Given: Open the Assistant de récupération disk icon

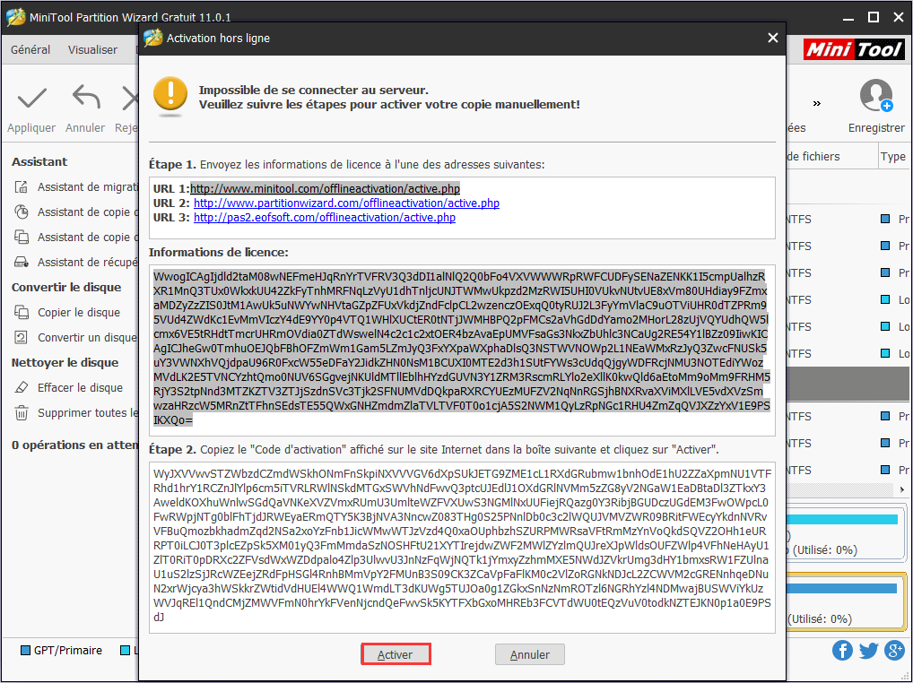Looking at the screenshot, I should (21, 261).
